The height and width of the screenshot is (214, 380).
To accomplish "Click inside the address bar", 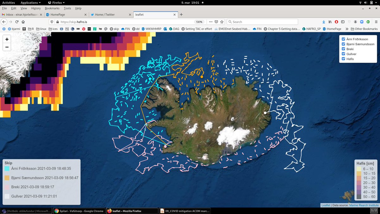I will [x=127, y=22].
